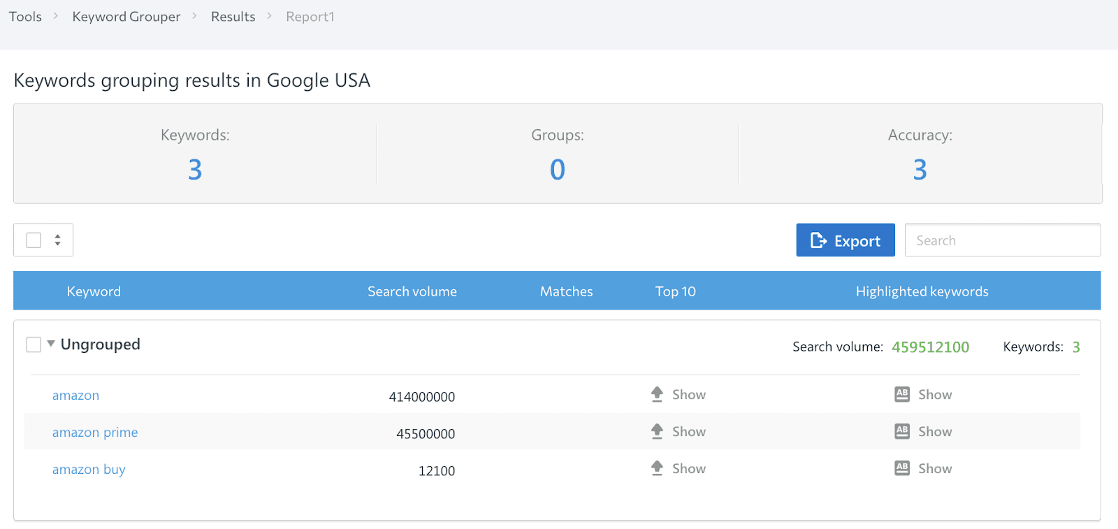Click the Top 10 column header
This screenshot has width=1118, height=529.
(x=676, y=291)
